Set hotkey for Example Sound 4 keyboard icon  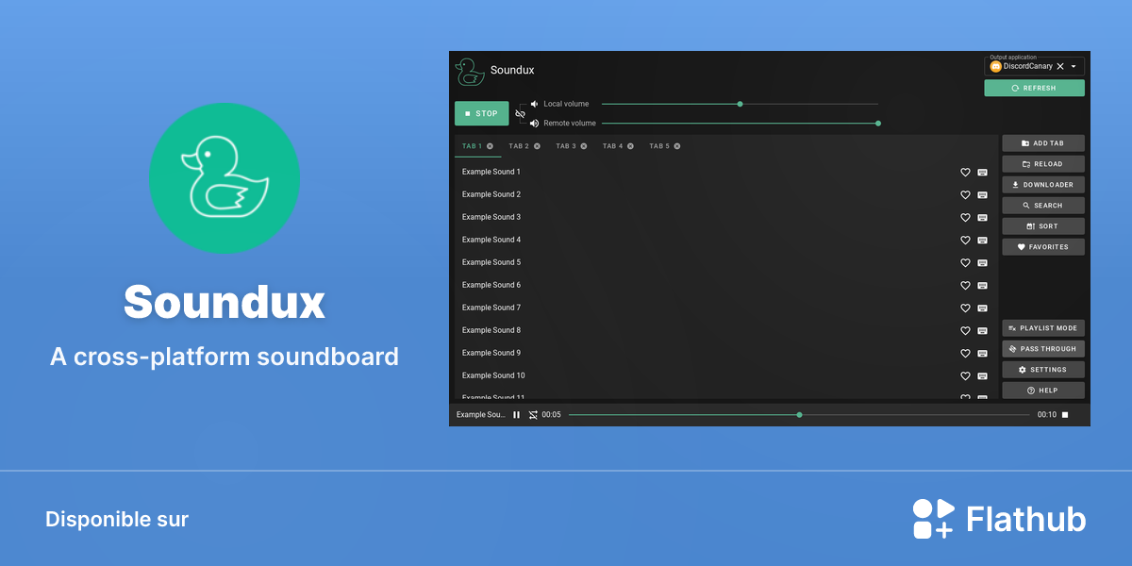(982, 241)
